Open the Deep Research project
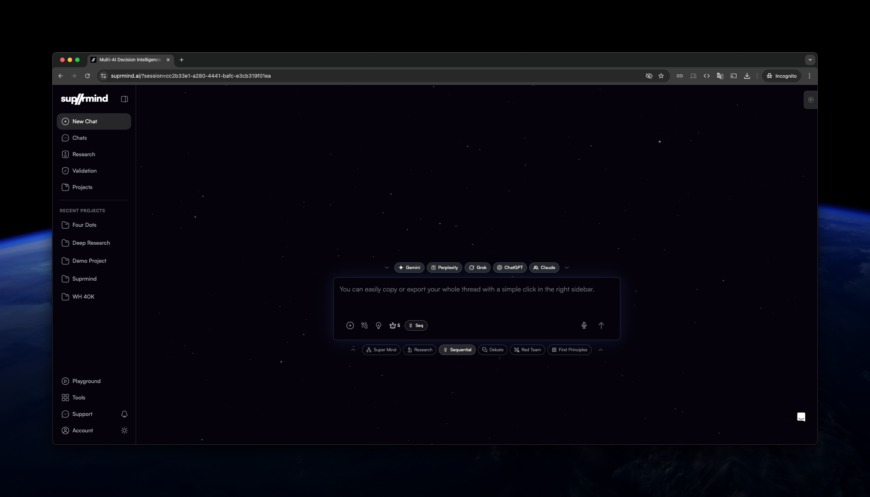870x497 pixels. click(x=94, y=243)
